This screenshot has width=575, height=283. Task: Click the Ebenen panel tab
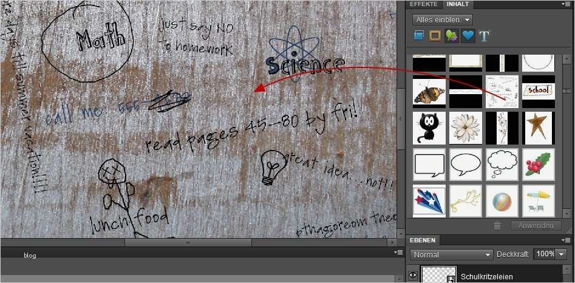[x=423, y=240]
